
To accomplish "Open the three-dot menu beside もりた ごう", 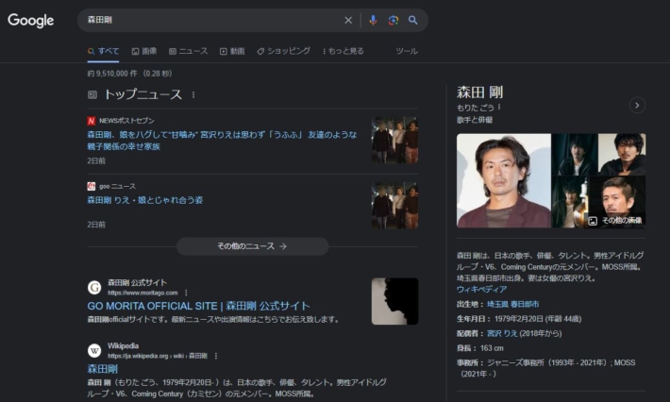I will pos(499,108).
